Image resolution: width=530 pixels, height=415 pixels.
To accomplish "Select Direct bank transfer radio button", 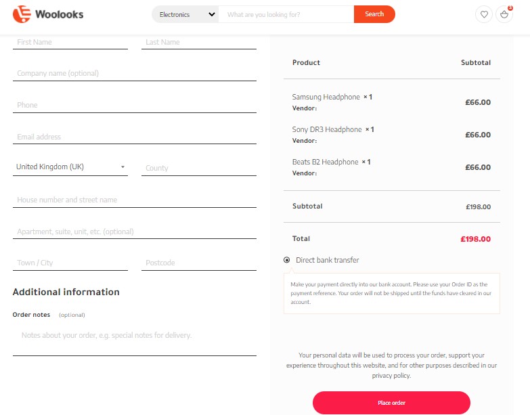I will tap(287, 260).
